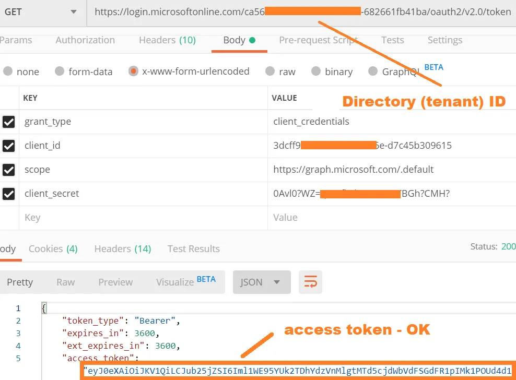Switch to the Params tab
516x380 pixels.
(x=16, y=40)
